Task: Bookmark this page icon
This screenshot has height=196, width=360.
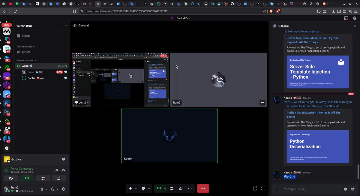Action: coord(74,11)
